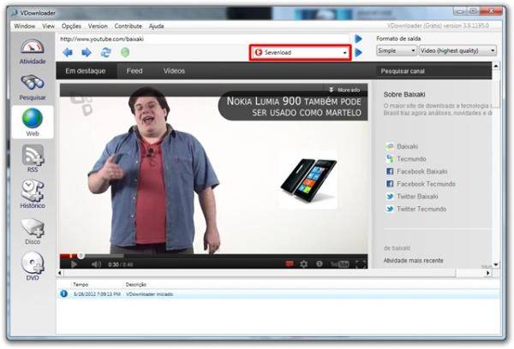Click the Pesquisar canal search field
This screenshot has width=514, height=349.
[x=433, y=71]
